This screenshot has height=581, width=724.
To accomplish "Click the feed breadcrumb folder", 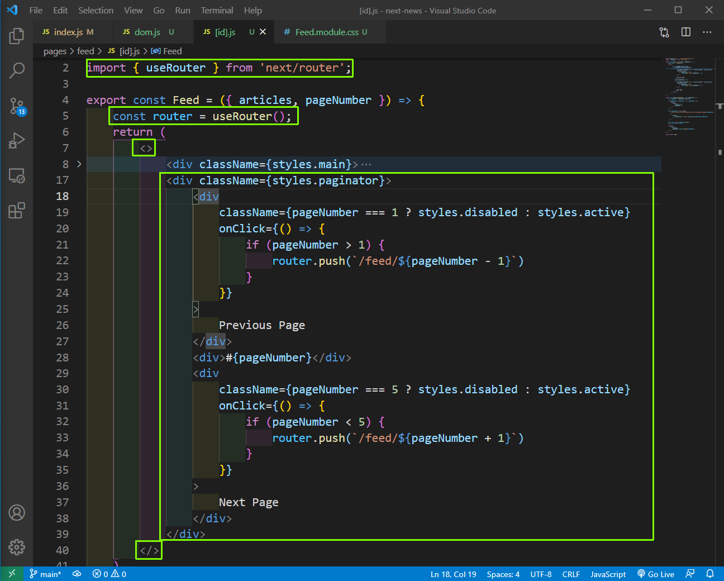I will 85,51.
